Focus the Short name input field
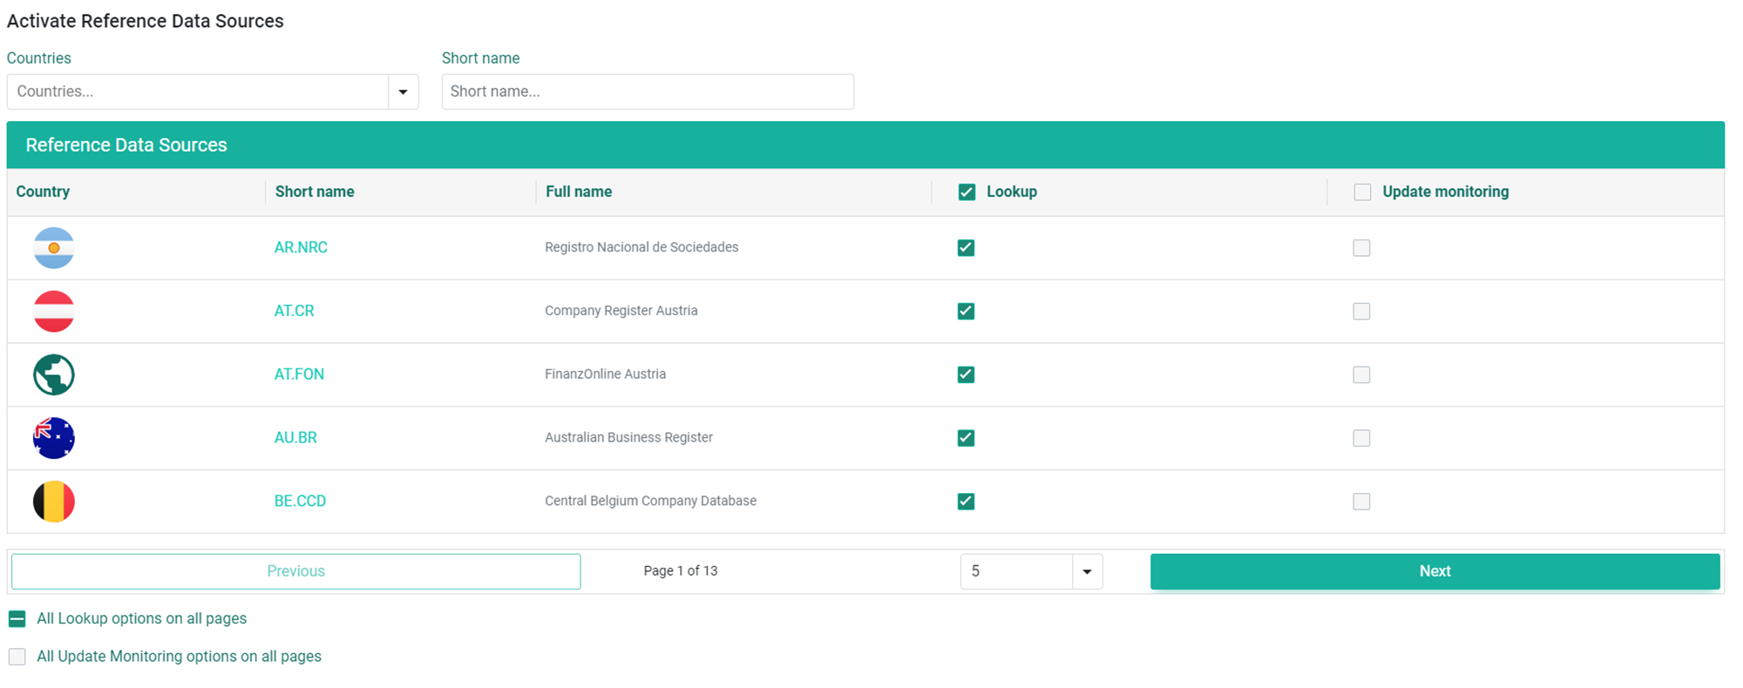 pos(648,91)
